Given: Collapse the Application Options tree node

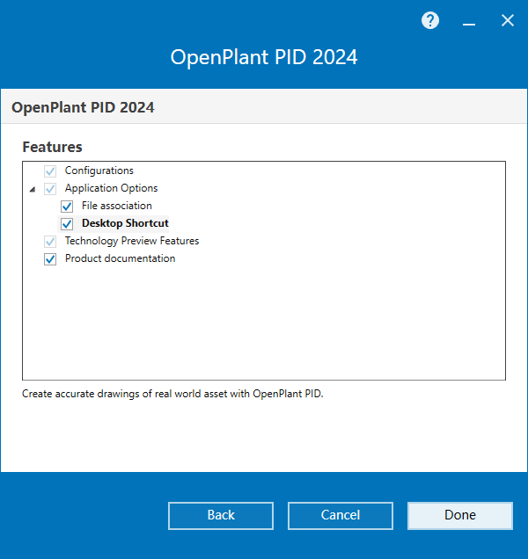Looking at the screenshot, I should (x=33, y=189).
